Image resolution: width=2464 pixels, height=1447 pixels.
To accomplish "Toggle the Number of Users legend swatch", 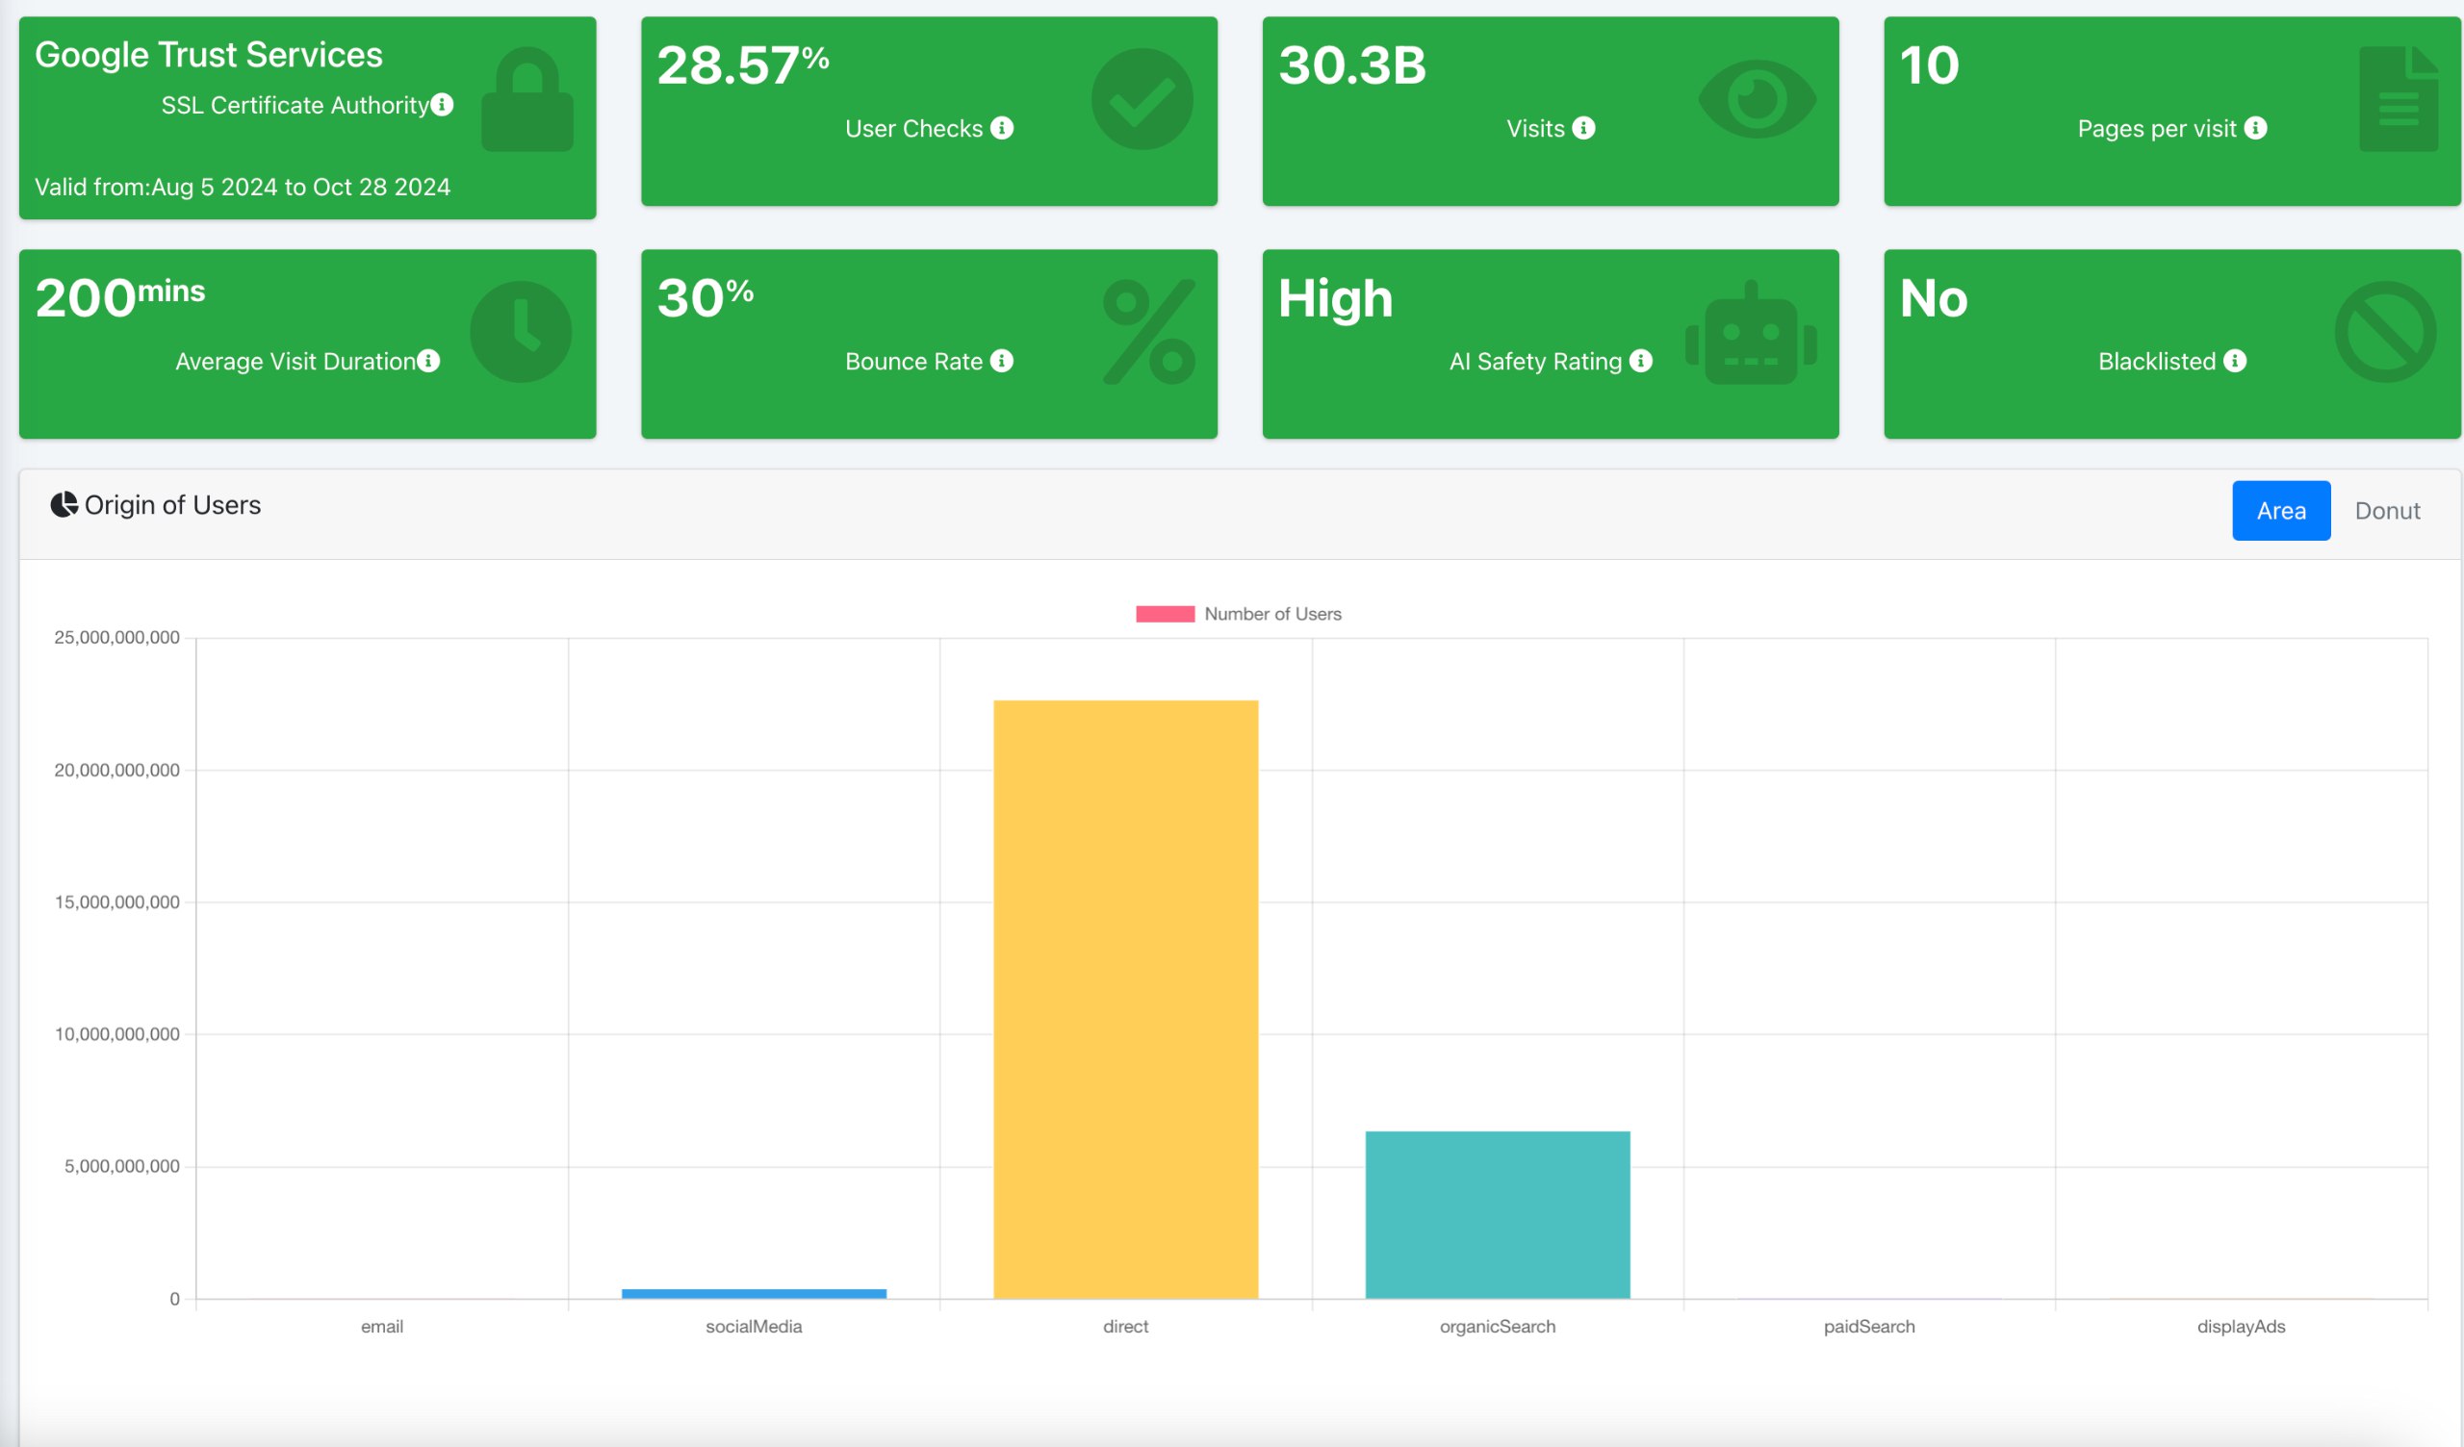I will coord(1165,614).
